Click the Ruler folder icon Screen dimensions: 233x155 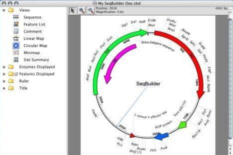coord(11,81)
